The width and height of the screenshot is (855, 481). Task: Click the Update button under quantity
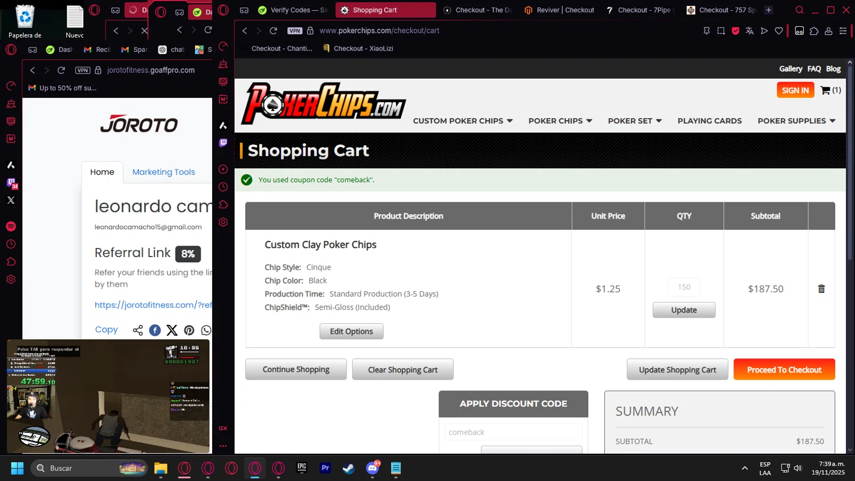tap(683, 310)
